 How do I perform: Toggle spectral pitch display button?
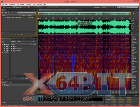click(x=32, y=7)
